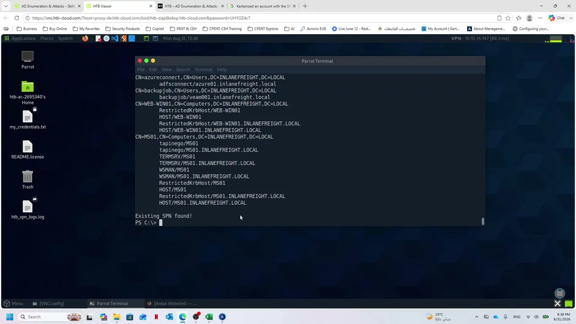
Task: Open the Parrot computer desktop icon
Action: 27,60
